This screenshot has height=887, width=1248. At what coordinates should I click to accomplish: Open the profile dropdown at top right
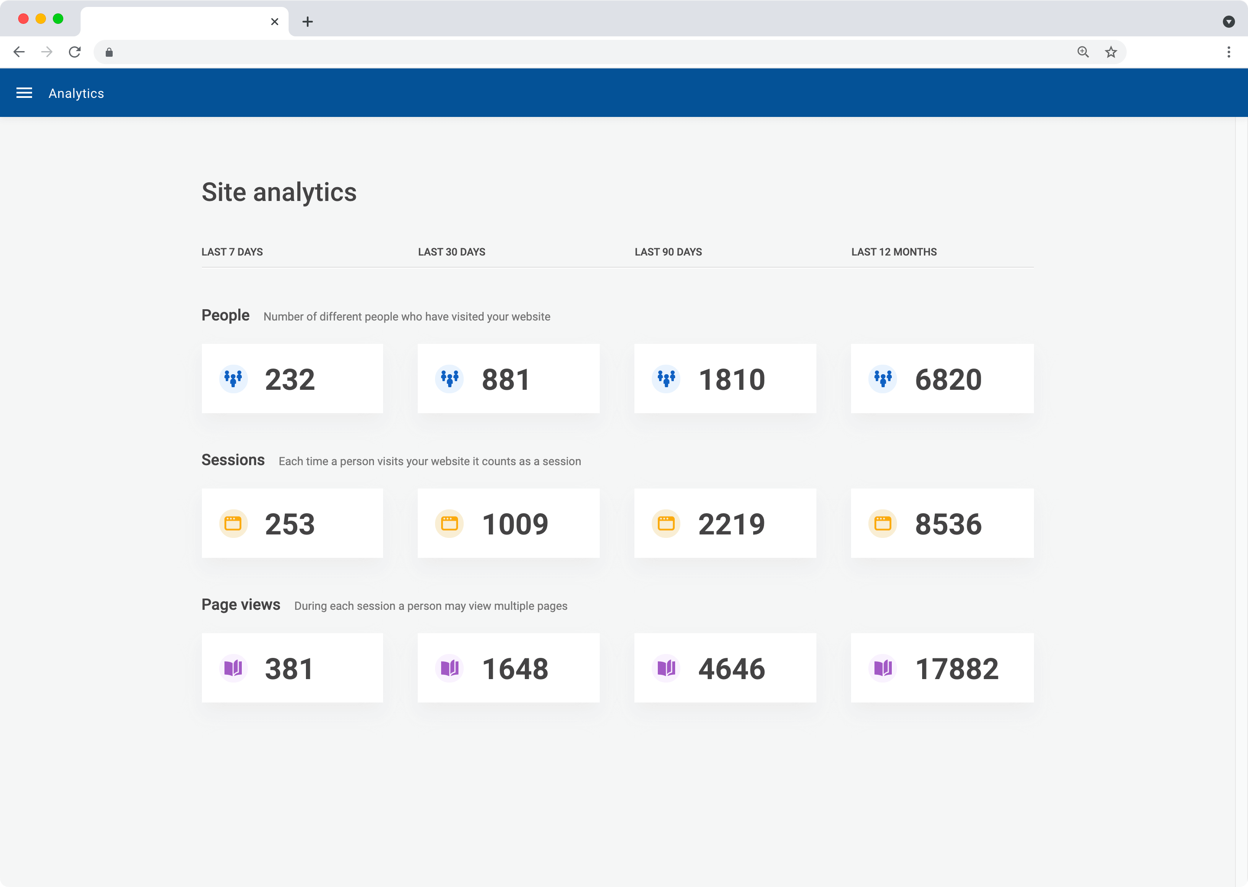point(1229,21)
